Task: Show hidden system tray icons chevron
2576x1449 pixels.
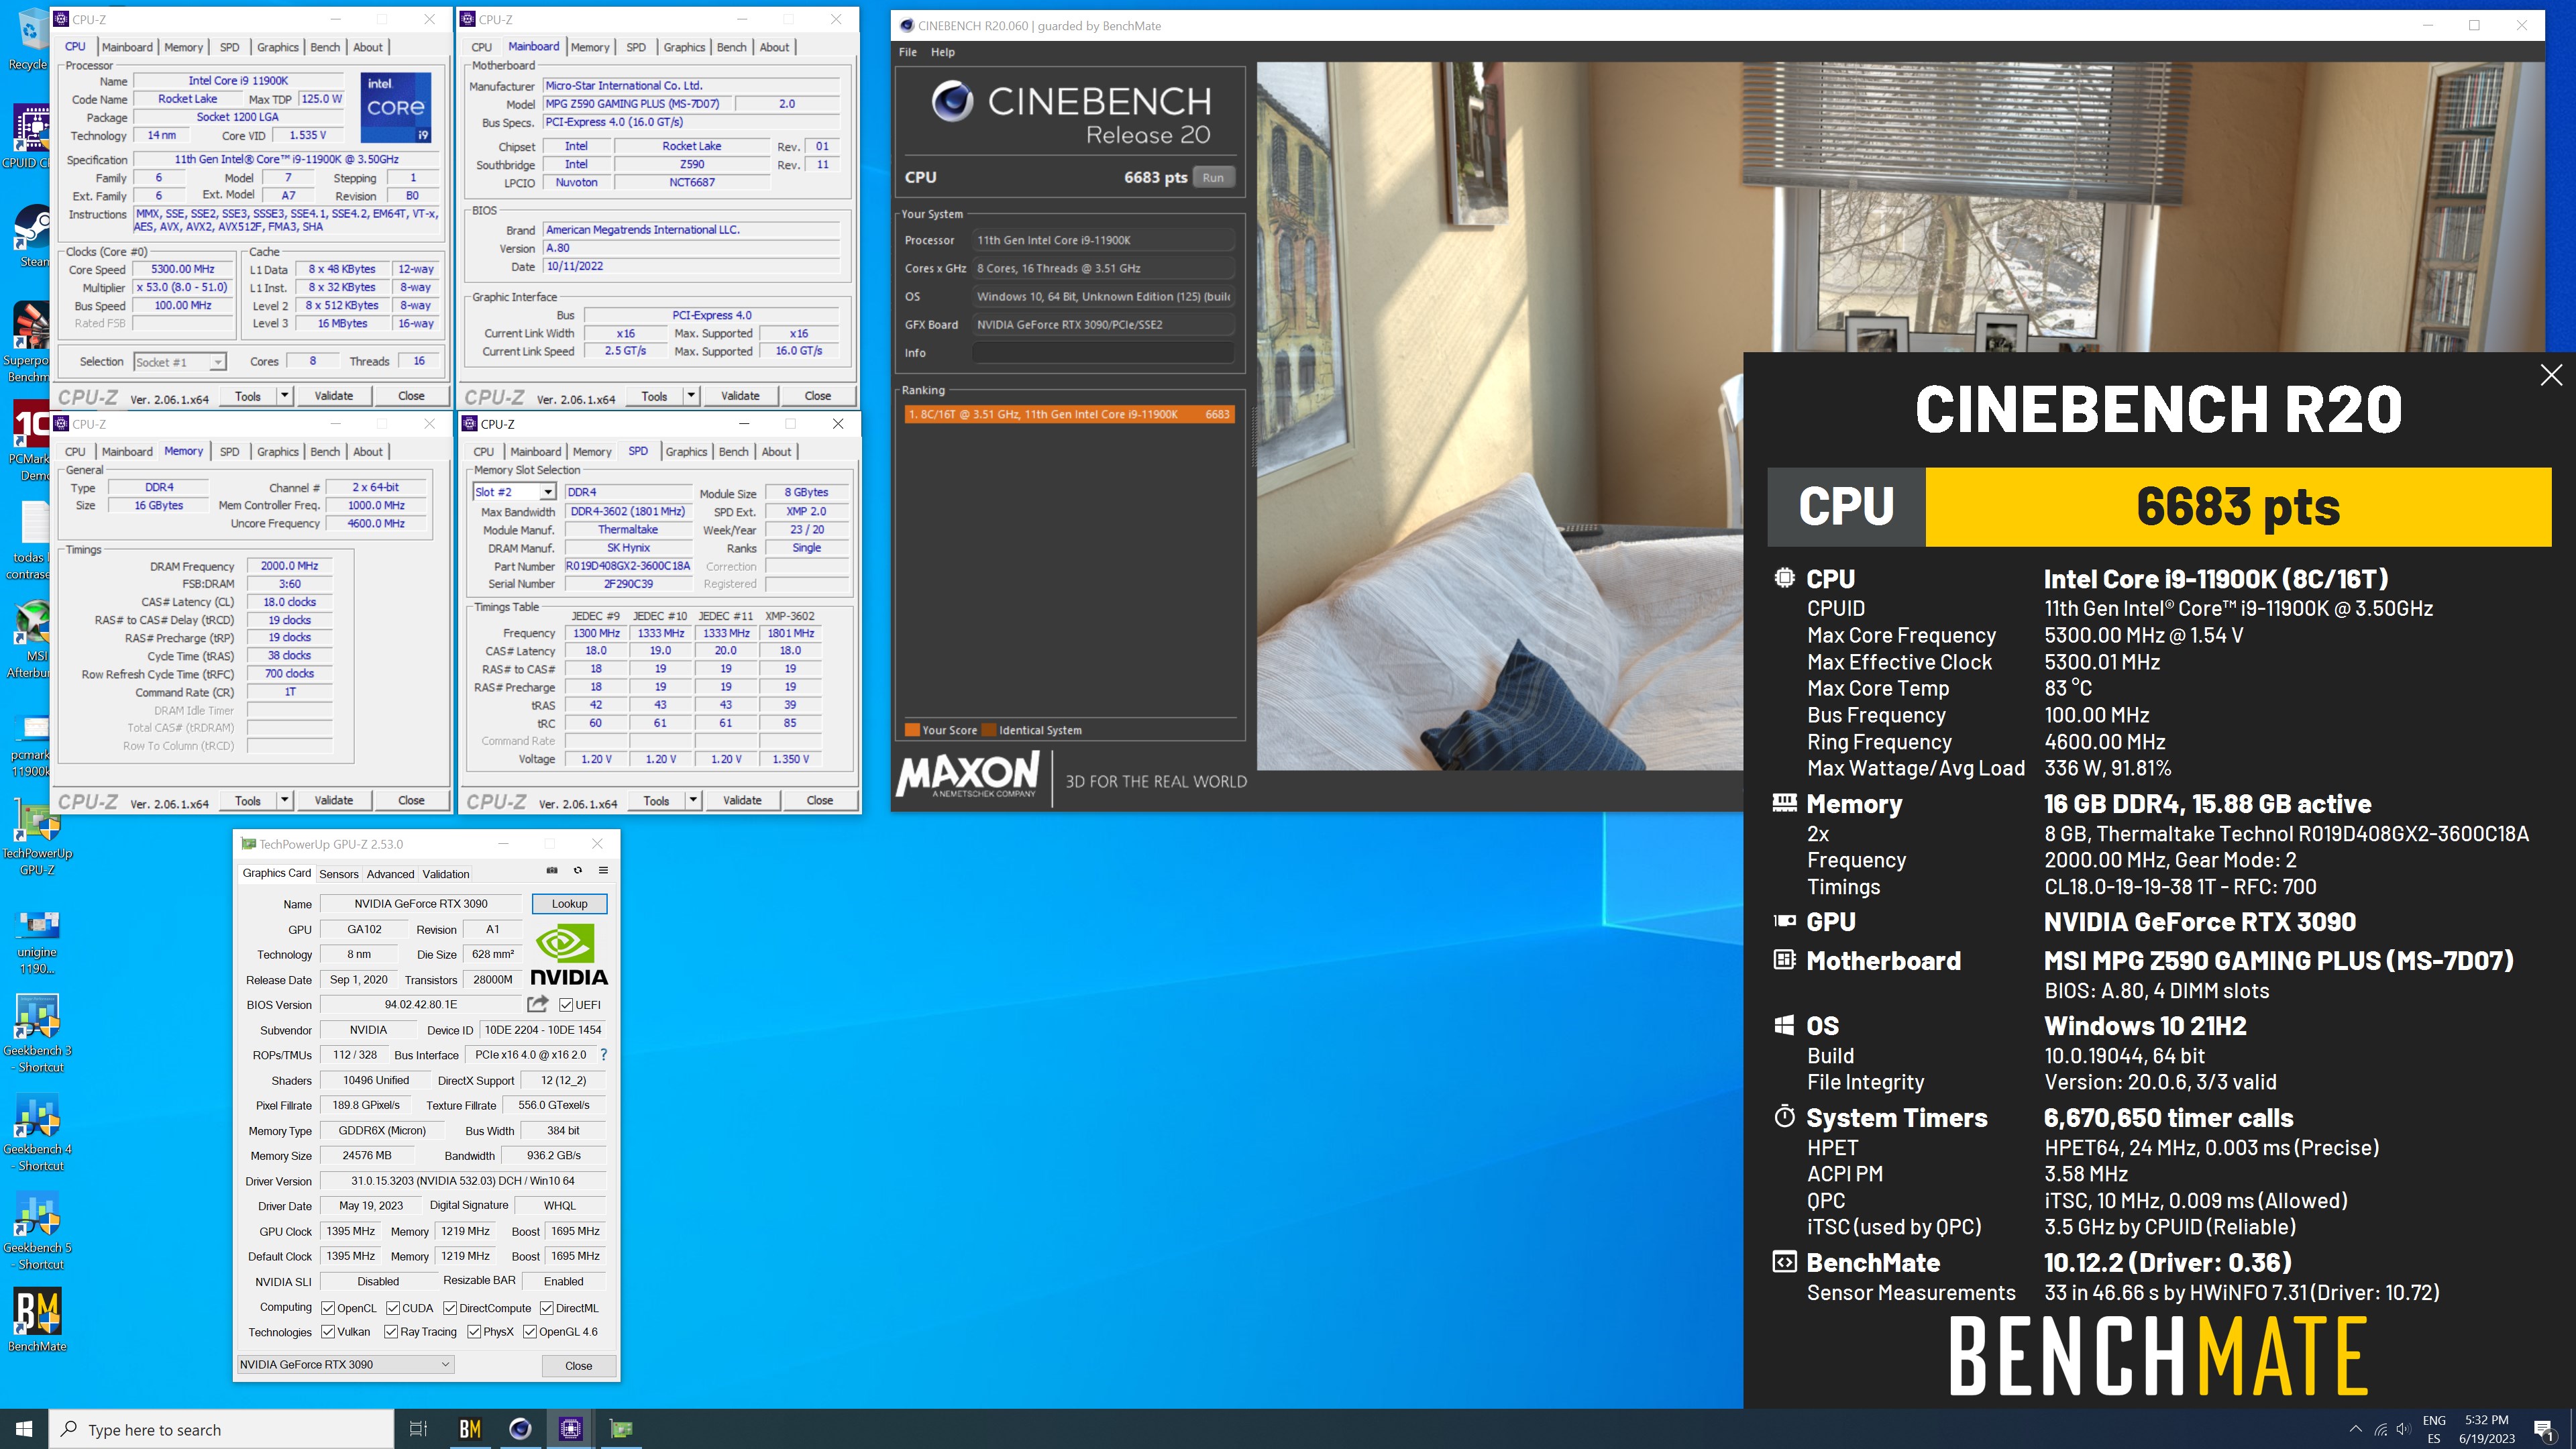Action: (2356, 1429)
